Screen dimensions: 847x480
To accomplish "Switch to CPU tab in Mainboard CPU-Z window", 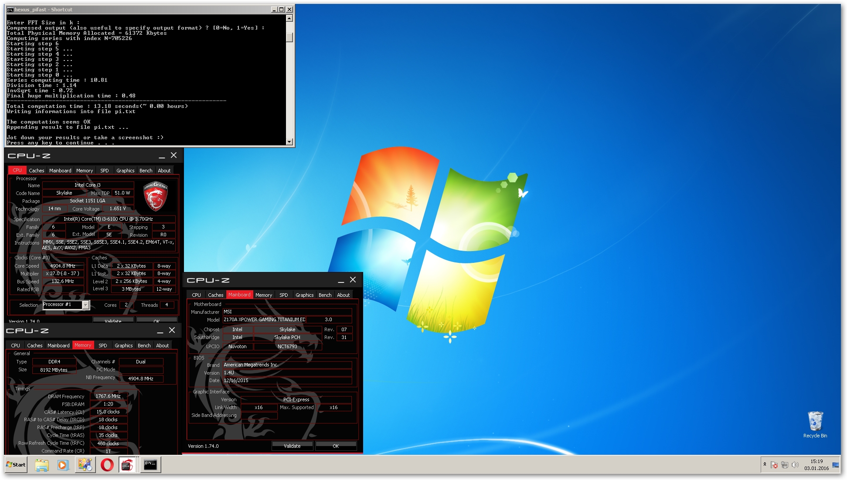I will click(197, 295).
